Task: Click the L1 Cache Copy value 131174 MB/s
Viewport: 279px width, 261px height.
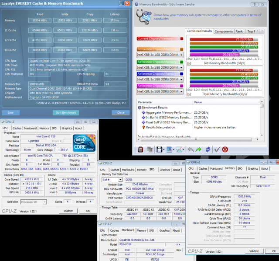Action: click(90, 30)
